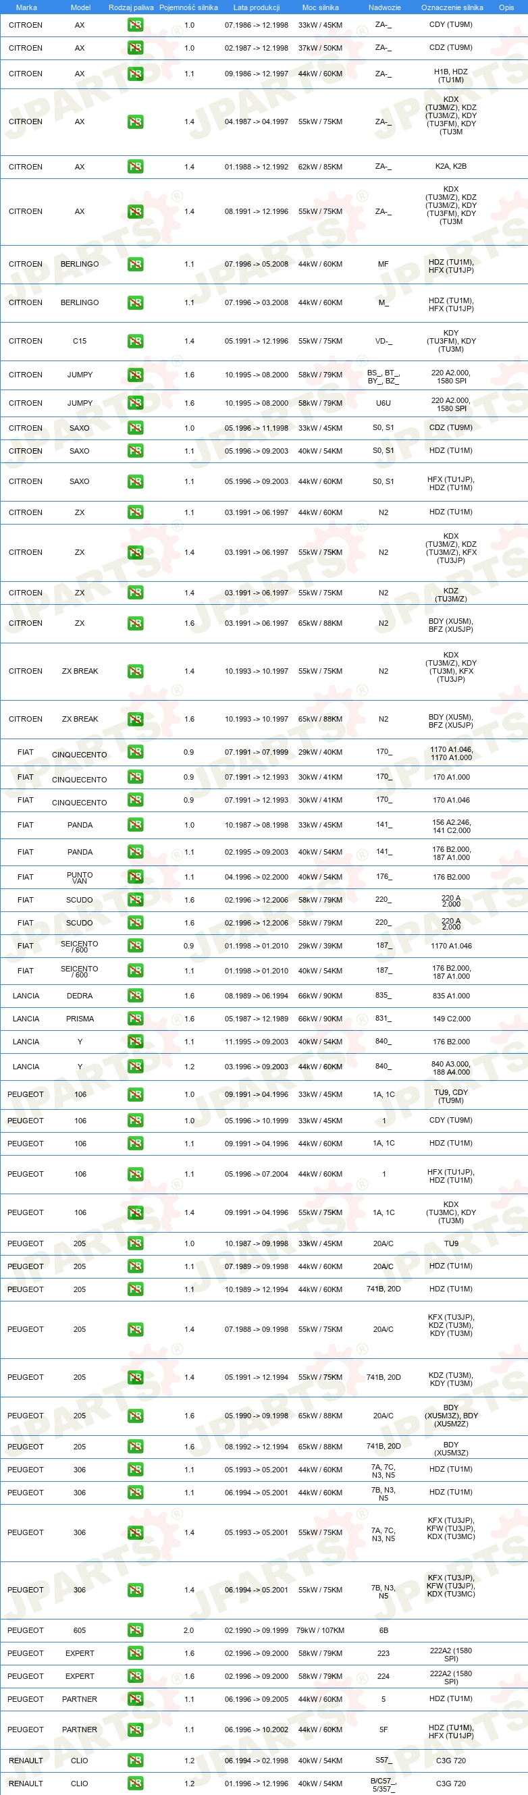Select the PUNTO VAN model cell

[80, 878]
